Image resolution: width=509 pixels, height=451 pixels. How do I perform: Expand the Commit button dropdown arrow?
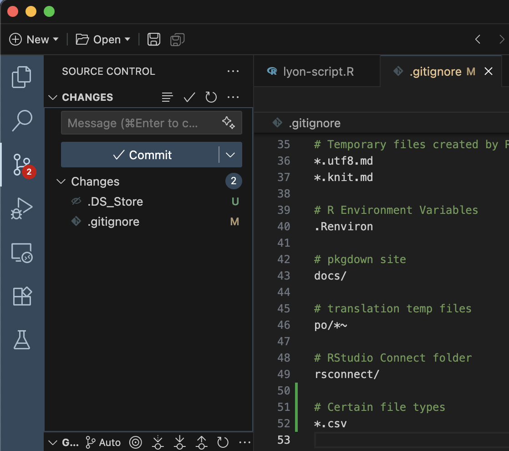(230, 155)
